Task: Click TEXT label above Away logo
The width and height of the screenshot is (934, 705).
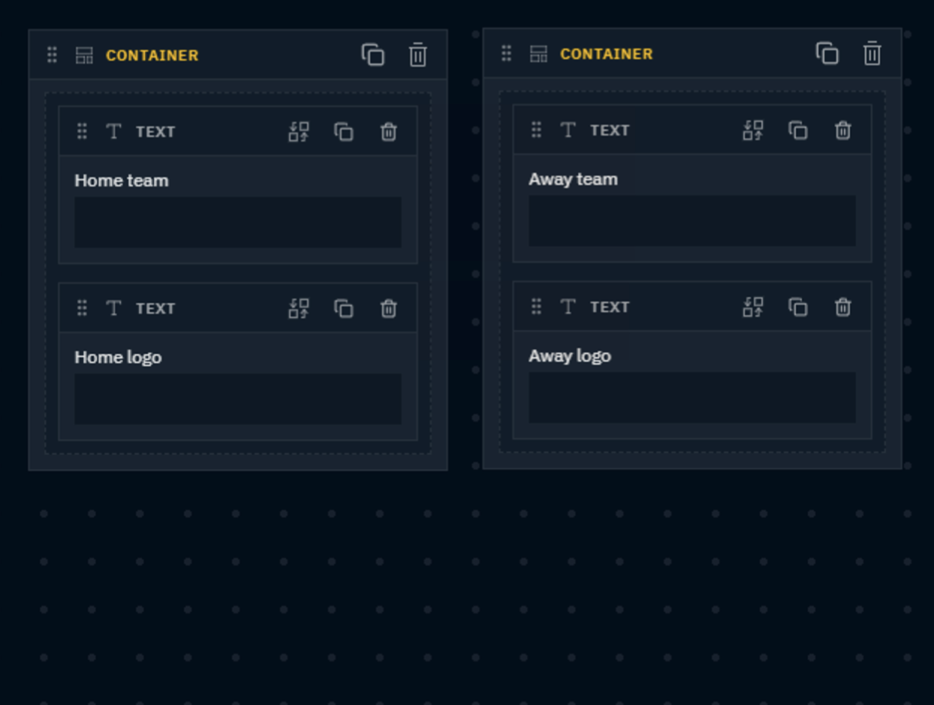Action: pyautogui.click(x=610, y=307)
